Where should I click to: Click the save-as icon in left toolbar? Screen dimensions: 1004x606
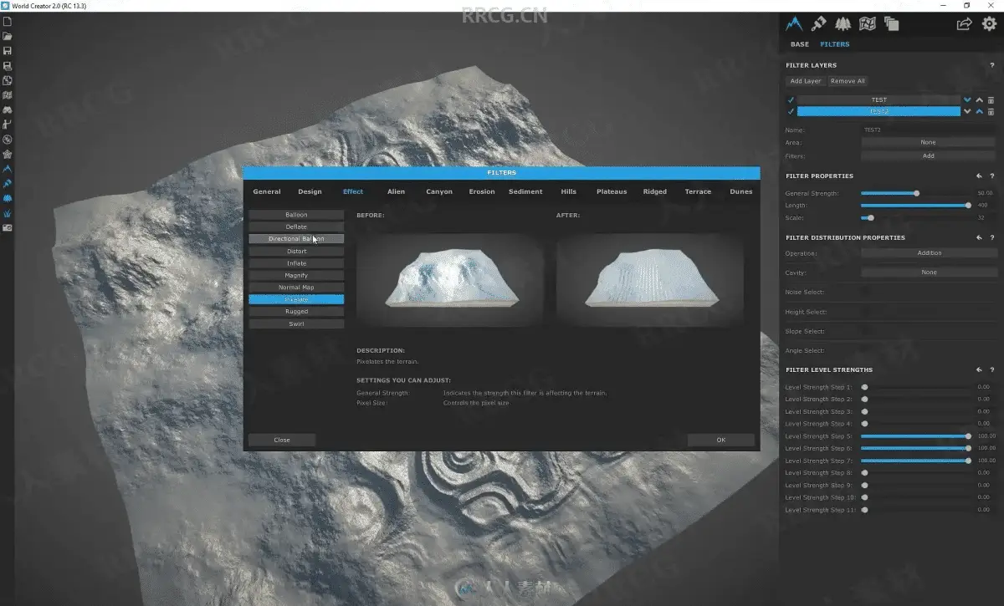[8, 66]
